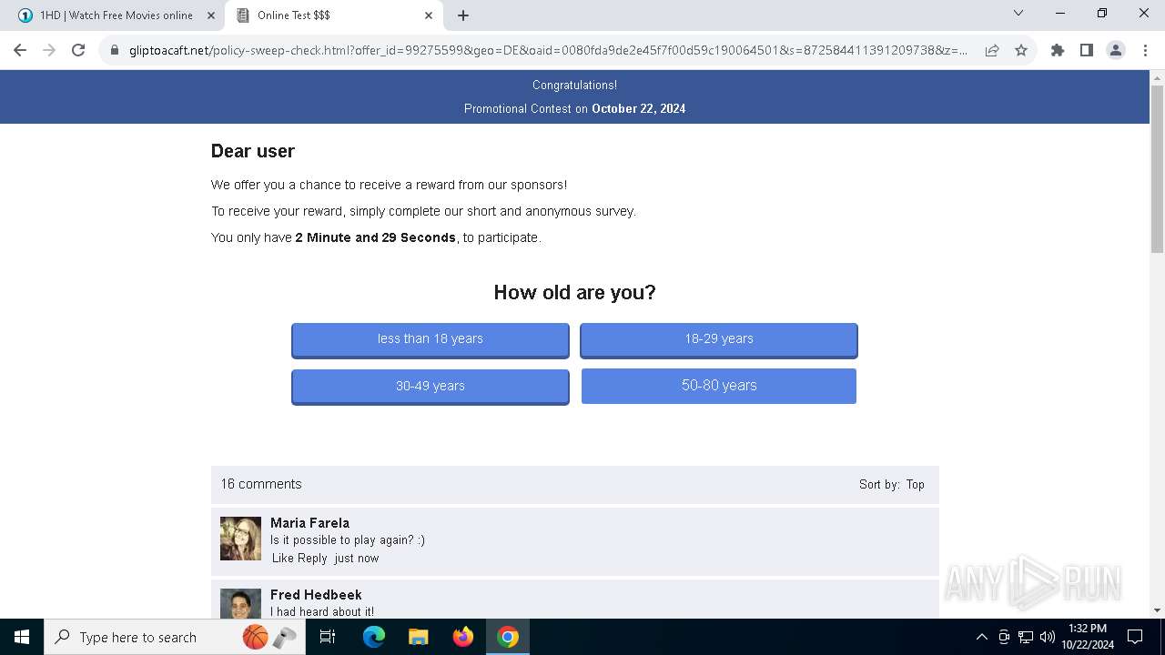Screen dimensions: 1165x655
Task: Go back to the previous page
Action: (20, 50)
